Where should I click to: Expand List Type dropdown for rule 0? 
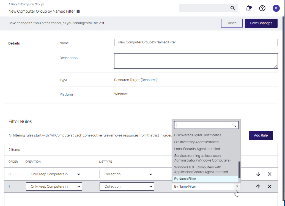coord(127,174)
